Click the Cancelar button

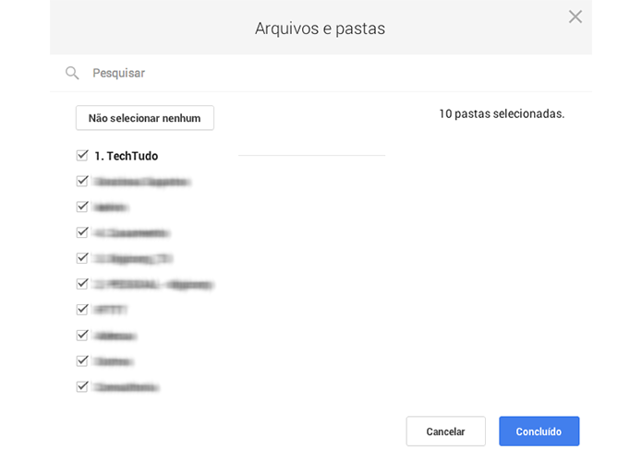[x=446, y=431]
